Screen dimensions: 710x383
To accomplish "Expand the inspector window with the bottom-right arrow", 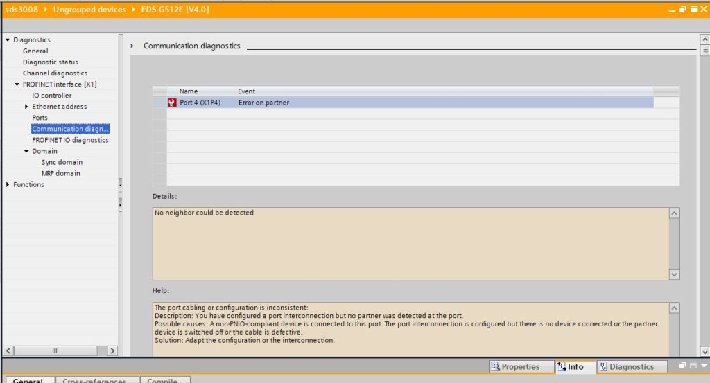I will tap(704, 366).
